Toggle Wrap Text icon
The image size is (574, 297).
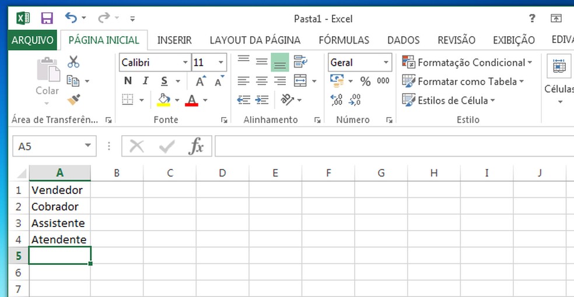pyautogui.click(x=300, y=62)
